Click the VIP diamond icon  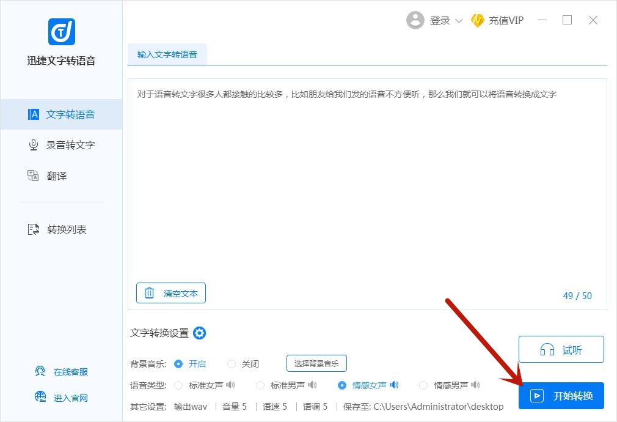[x=477, y=21]
